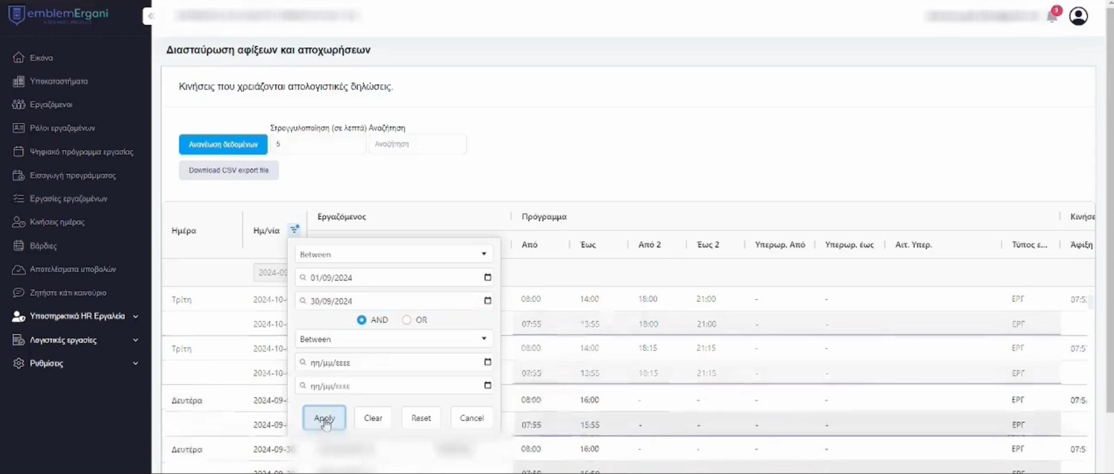The height and width of the screenshot is (474, 1114).
Task: Click the Αιτ. Υπερ. column header
Action: 913,244
